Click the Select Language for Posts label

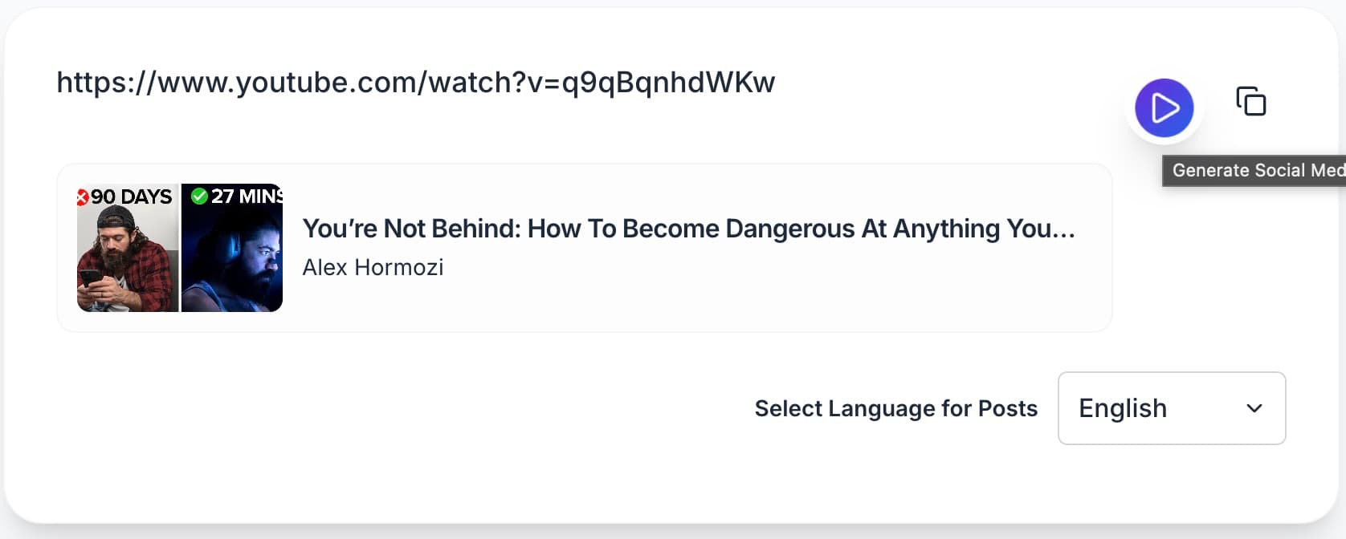pos(895,408)
